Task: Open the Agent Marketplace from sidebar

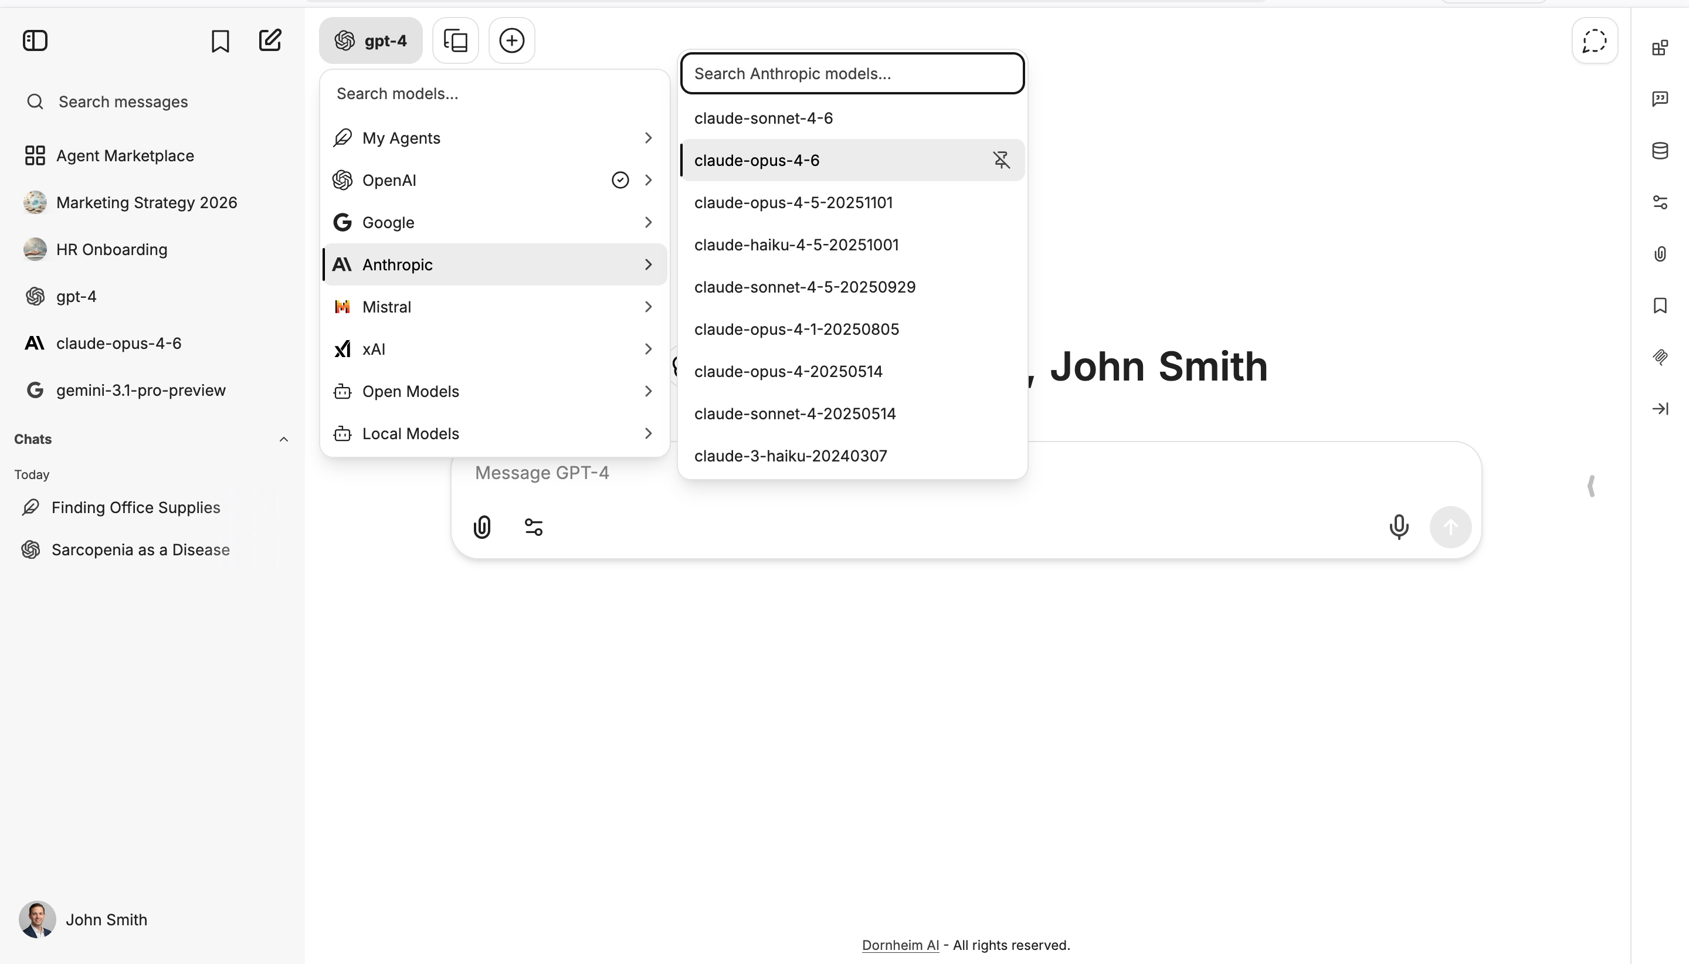Action: coord(124,155)
